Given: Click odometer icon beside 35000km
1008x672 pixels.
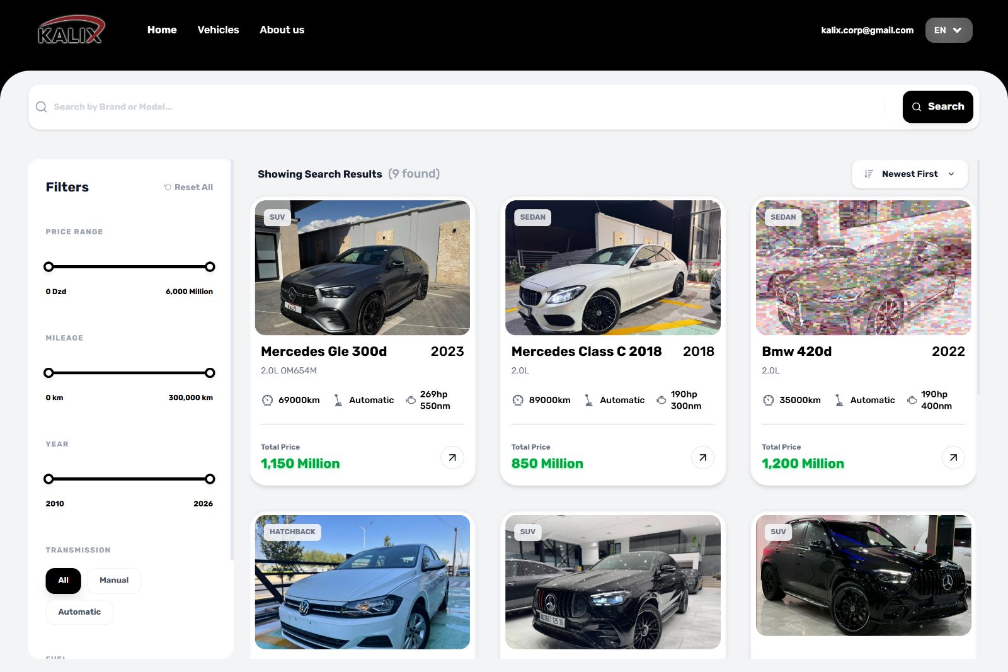Looking at the screenshot, I should [x=769, y=400].
